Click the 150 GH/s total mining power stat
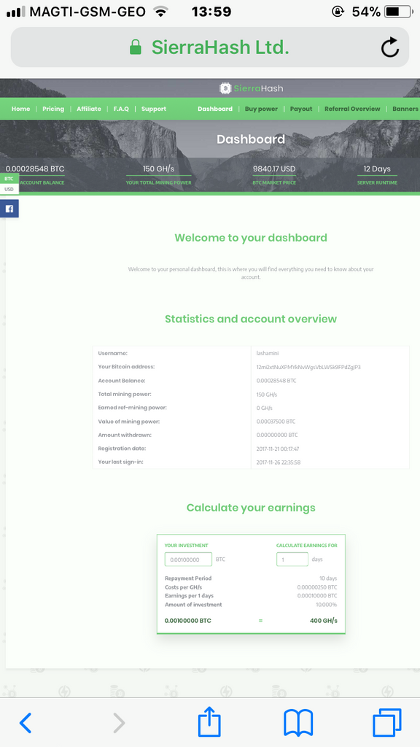The width and height of the screenshot is (420, 747). click(x=158, y=169)
